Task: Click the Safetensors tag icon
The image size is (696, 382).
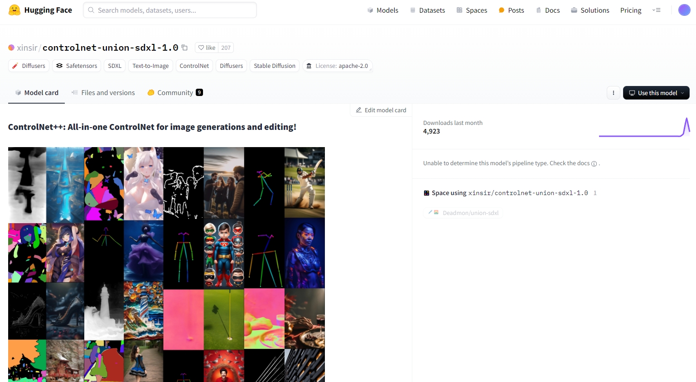Action: (59, 66)
